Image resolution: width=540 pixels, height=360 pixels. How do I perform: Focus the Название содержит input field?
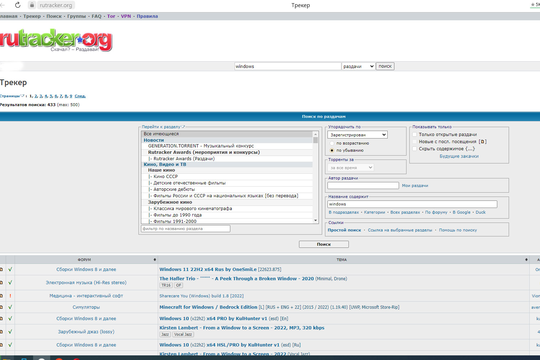click(x=412, y=204)
